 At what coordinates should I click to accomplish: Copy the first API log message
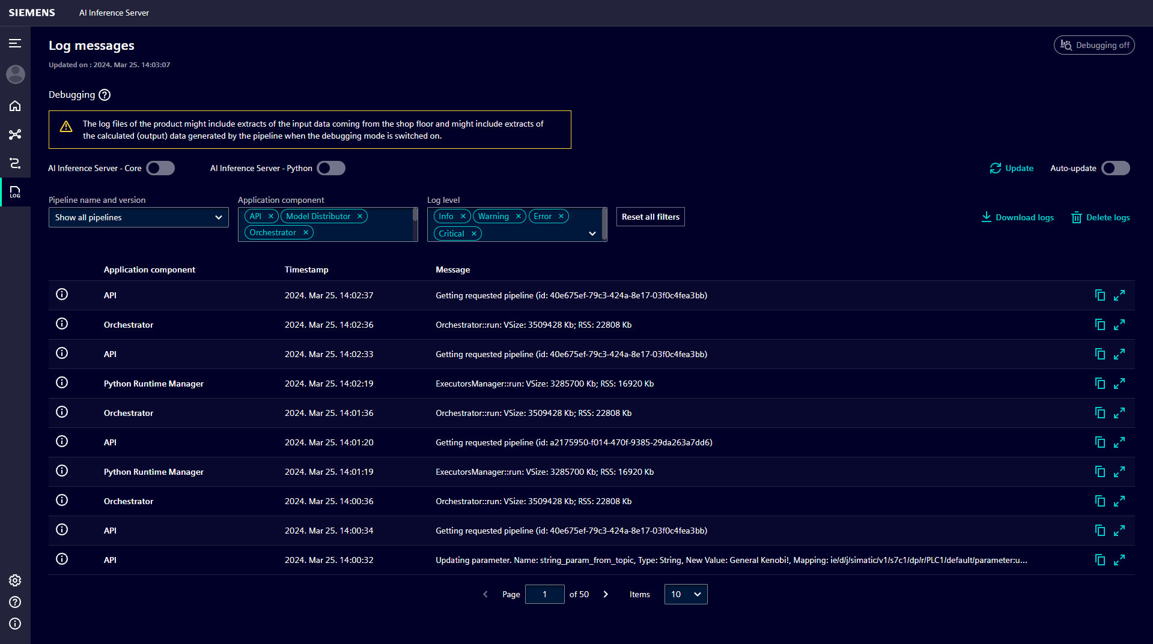tap(1100, 295)
